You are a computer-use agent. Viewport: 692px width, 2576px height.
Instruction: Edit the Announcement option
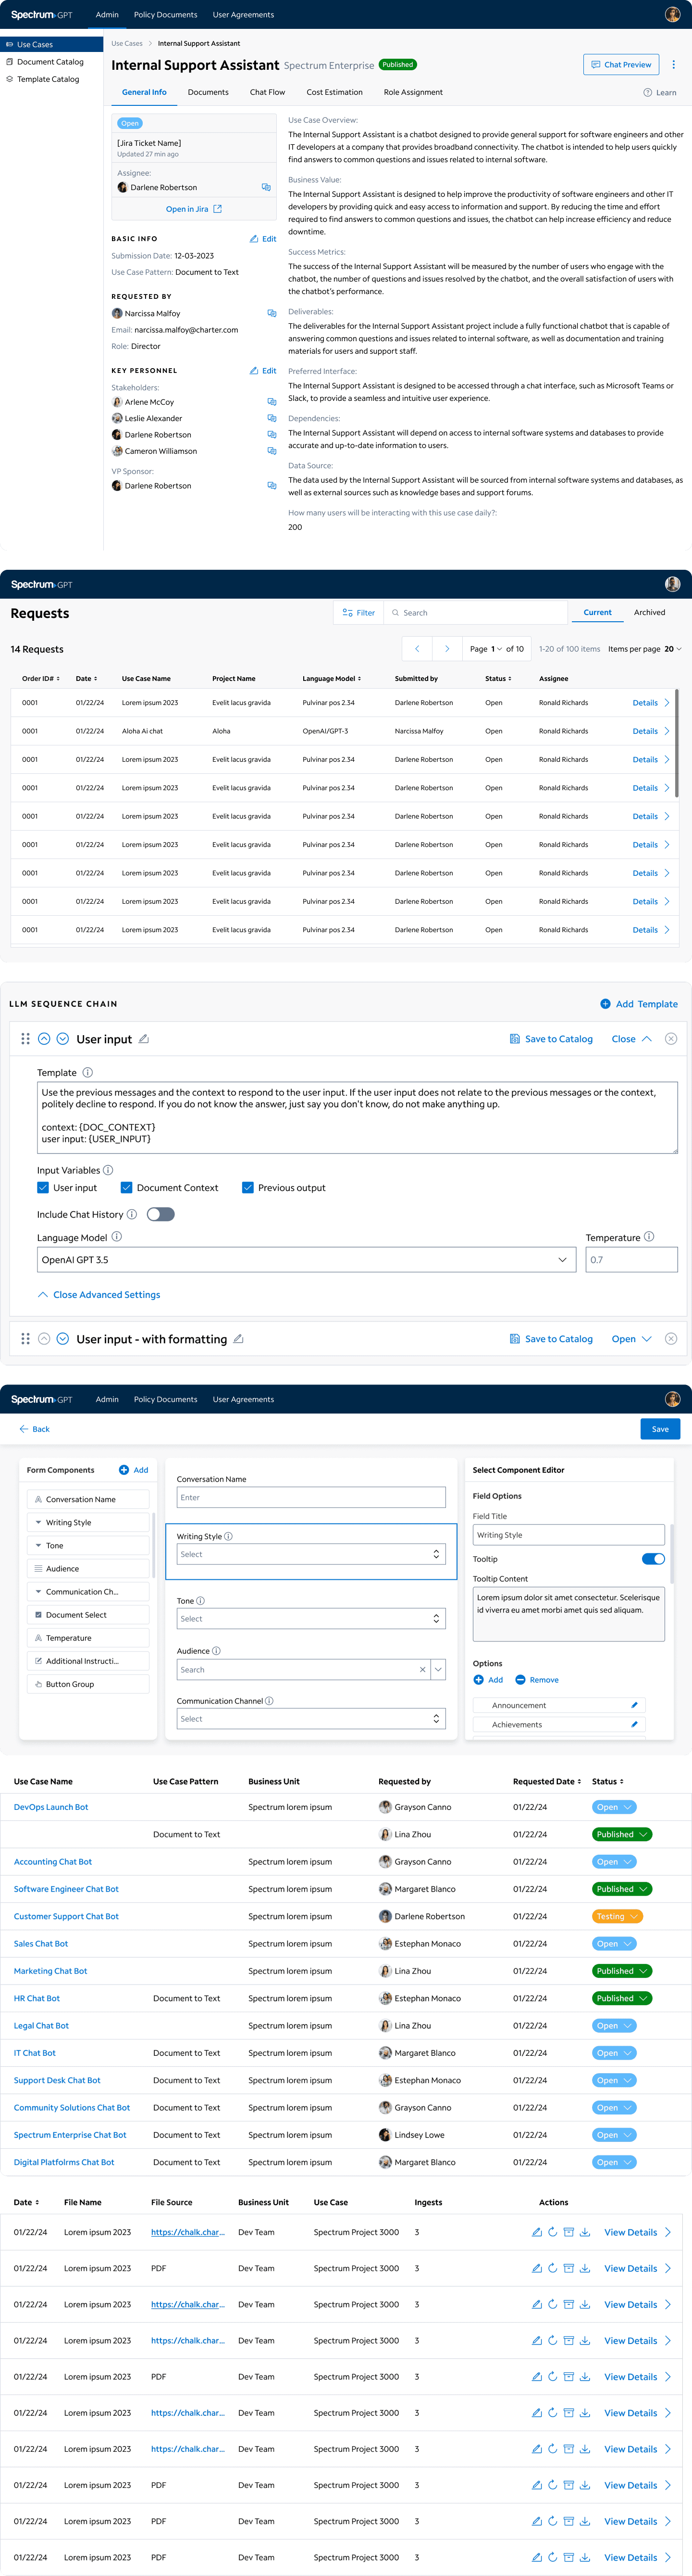634,1705
